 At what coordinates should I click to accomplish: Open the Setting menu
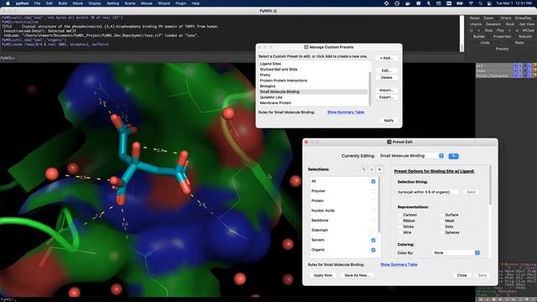[x=112, y=3]
